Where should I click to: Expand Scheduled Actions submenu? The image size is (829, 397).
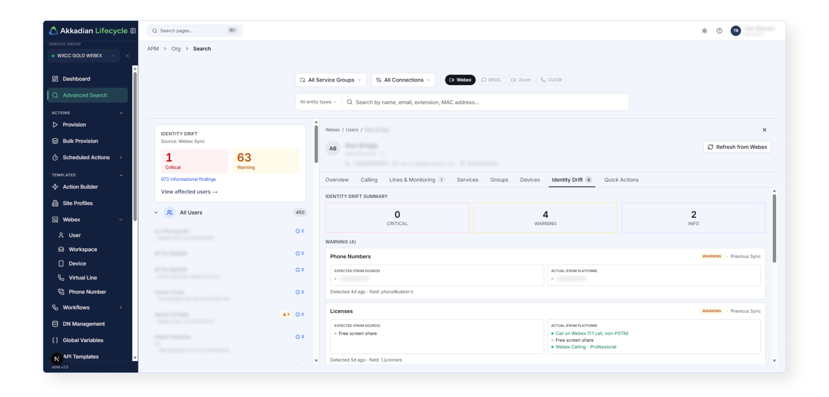[x=121, y=157]
